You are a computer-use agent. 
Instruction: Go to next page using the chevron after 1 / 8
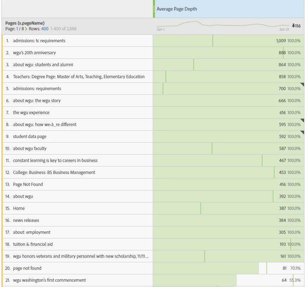[x=26, y=29]
